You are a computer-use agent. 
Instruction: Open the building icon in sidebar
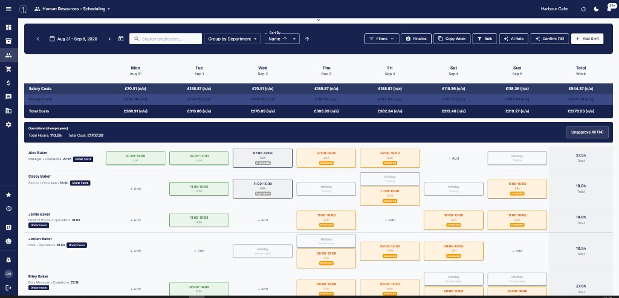tap(8, 111)
